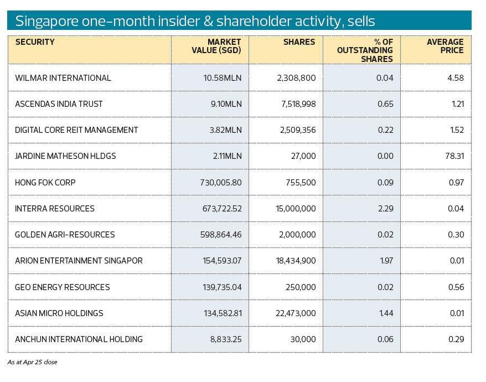Select GEO ENERGY RESOURCES entry
Viewport: 486px width, 382px height.
point(63,287)
